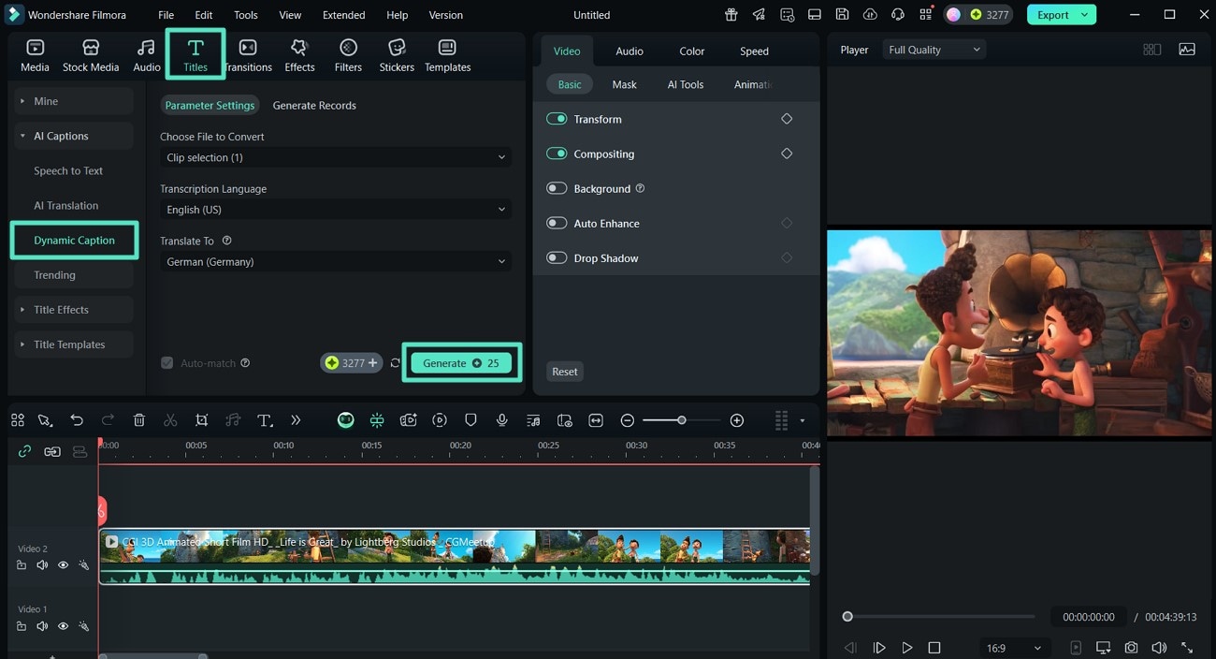Screen dimensions: 1216x659
Task: Open the Translate To language dropdown
Action: (x=336, y=262)
